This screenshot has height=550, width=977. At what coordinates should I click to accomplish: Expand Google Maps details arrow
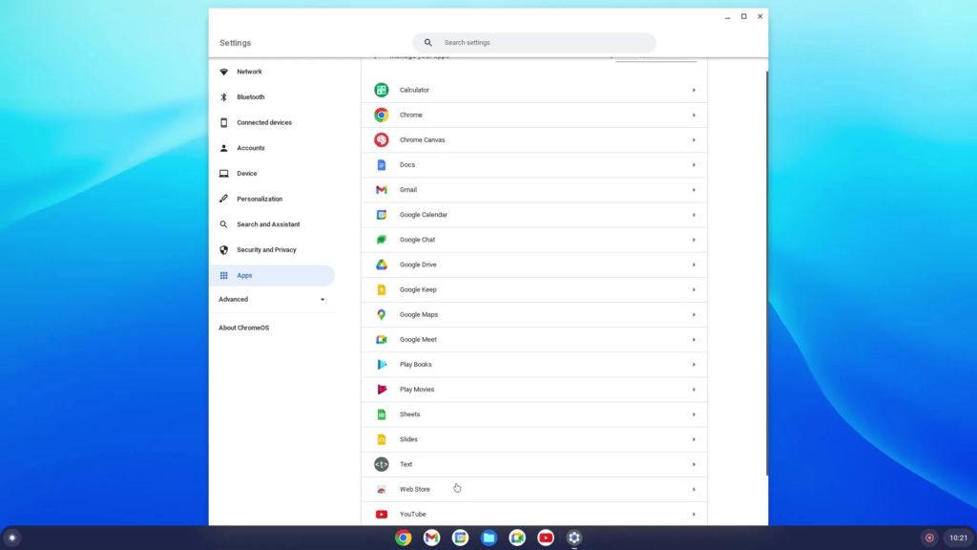pos(694,314)
